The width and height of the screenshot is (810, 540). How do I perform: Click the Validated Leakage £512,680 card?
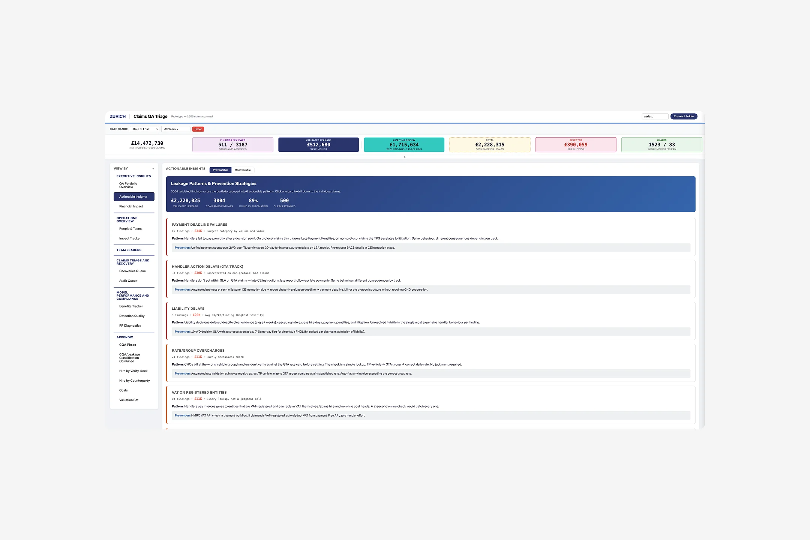(318, 145)
